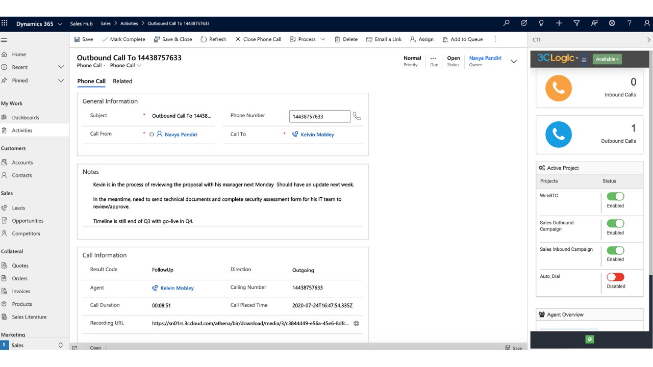Screen dimensions: 653x367
Task: Click the Phone Number input field
Action: tap(320, 116)
